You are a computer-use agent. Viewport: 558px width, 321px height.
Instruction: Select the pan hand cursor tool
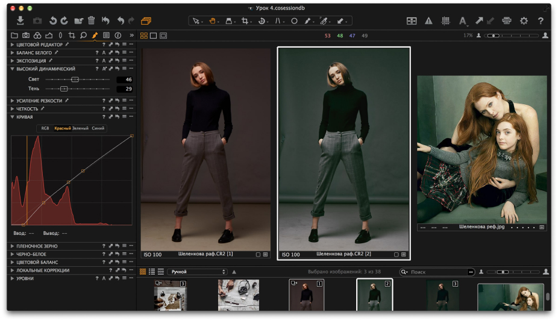click(213, 20)
